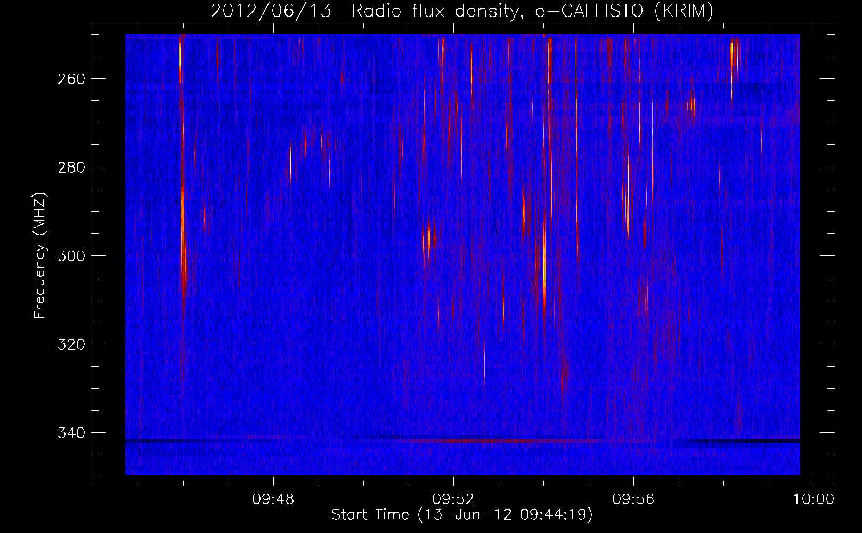Select the 300 frequency tick label
This screenshot has width=862, height=533.
pyautogui.click(x=71, y=256)
